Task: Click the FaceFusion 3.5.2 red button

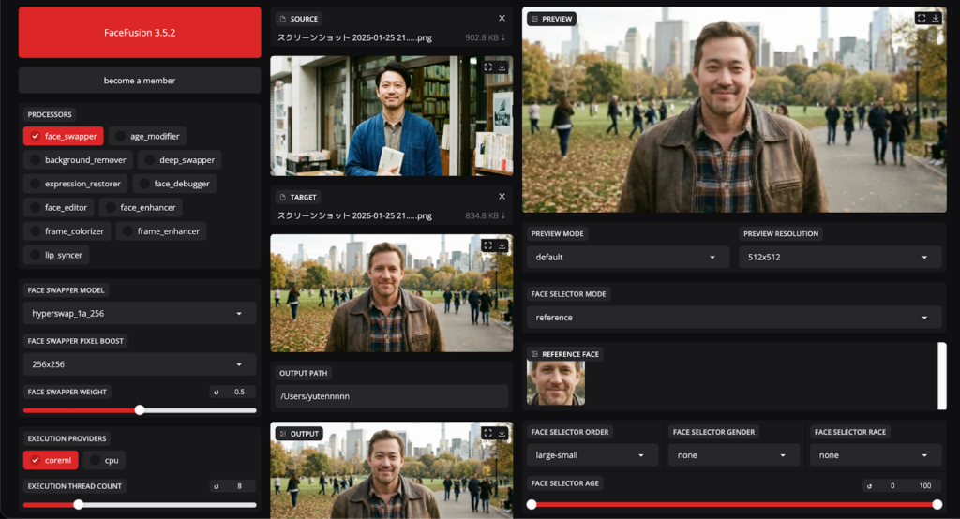Action: point(140,32)
